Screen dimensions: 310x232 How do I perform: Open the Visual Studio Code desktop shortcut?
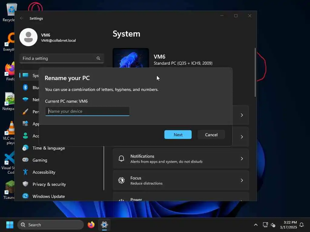point(8,163)
